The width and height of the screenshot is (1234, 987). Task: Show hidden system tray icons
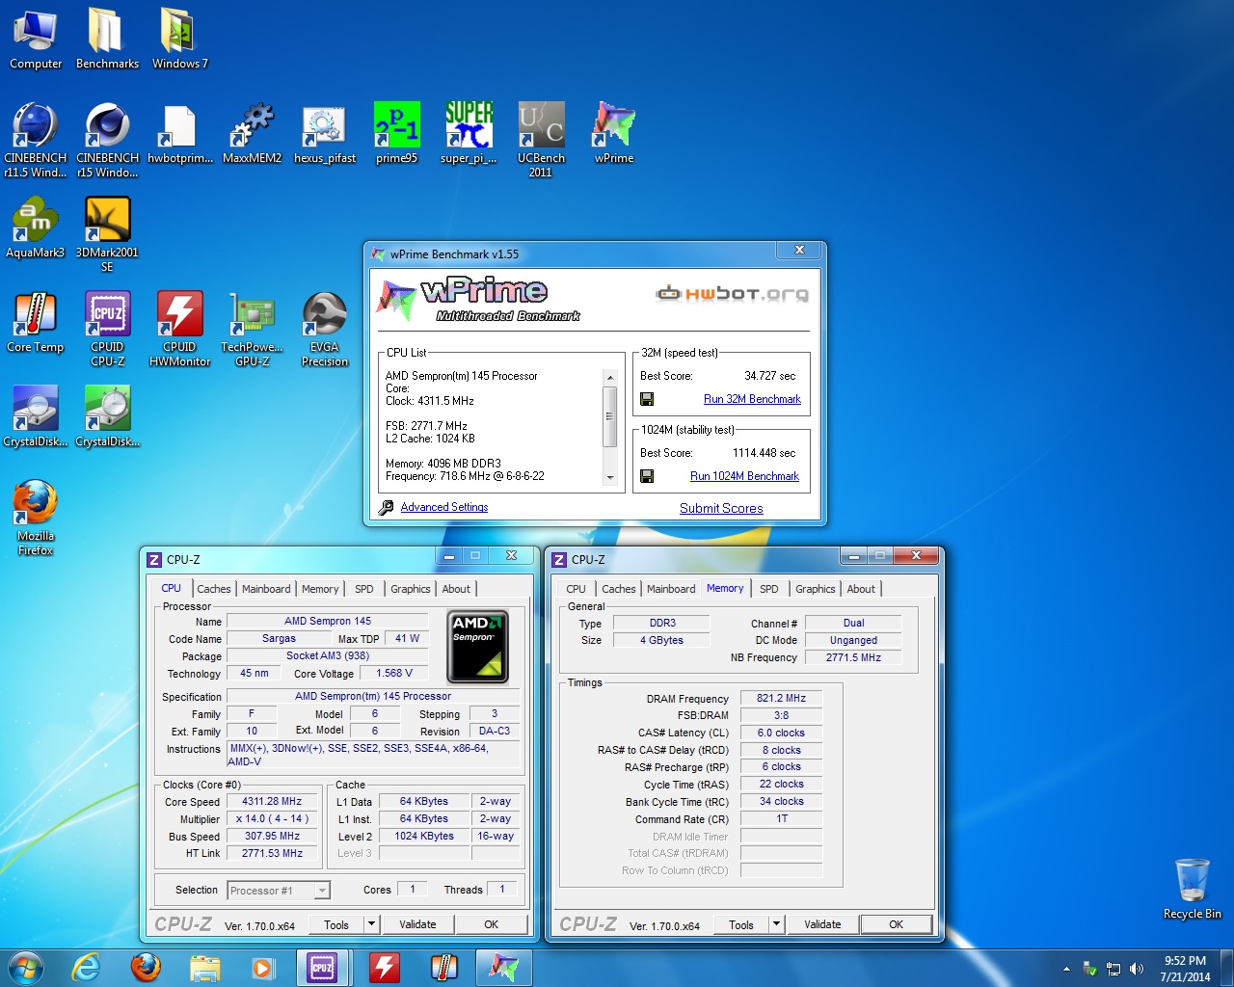point(1066,969)
